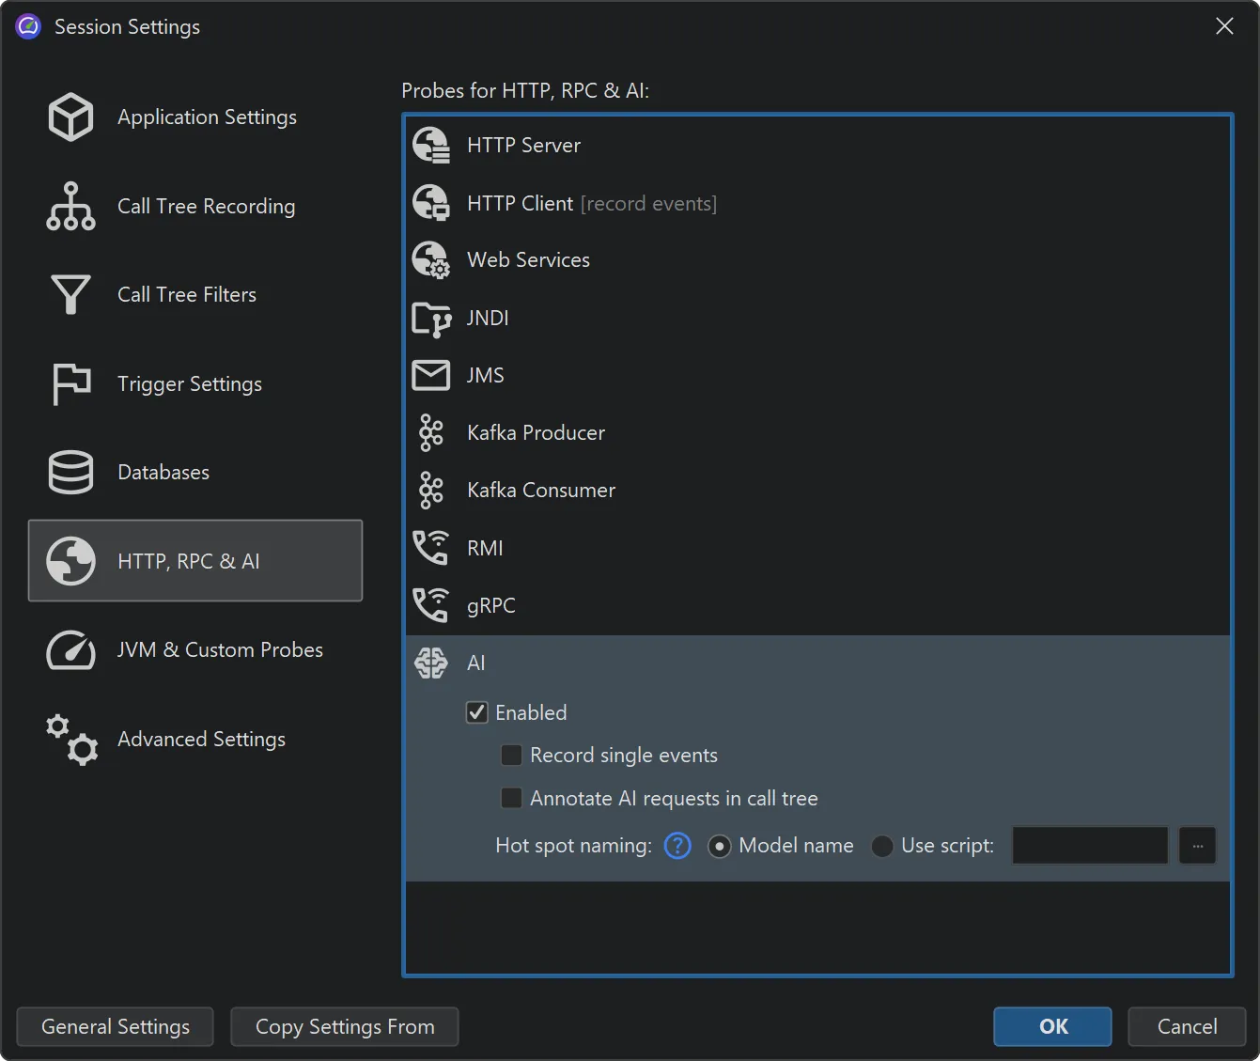Image resolution: width=1260 pixels, height=1061 pixels.
Task: Click the JNDI probe icon
Action: tap(431, 318)
